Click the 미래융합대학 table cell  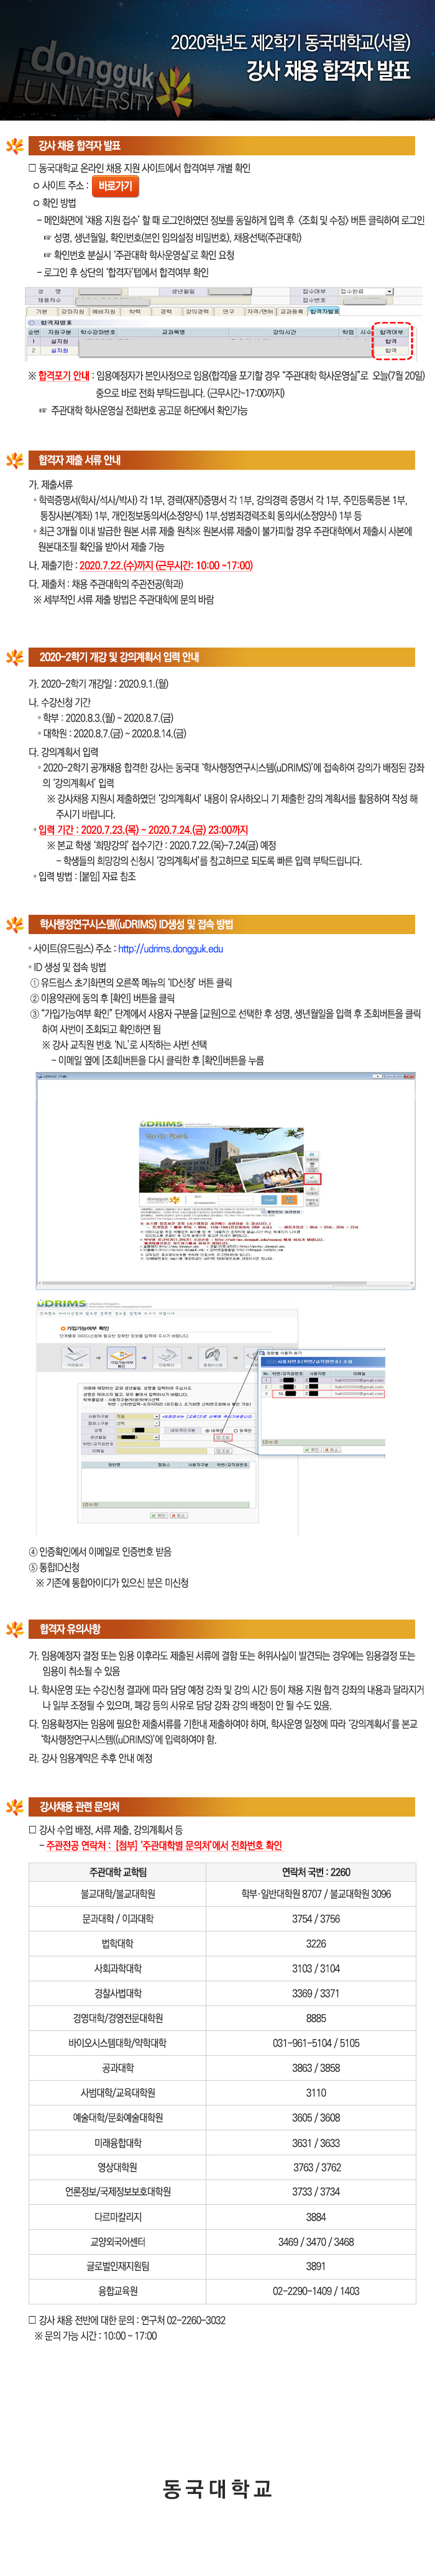(118, 2143)
